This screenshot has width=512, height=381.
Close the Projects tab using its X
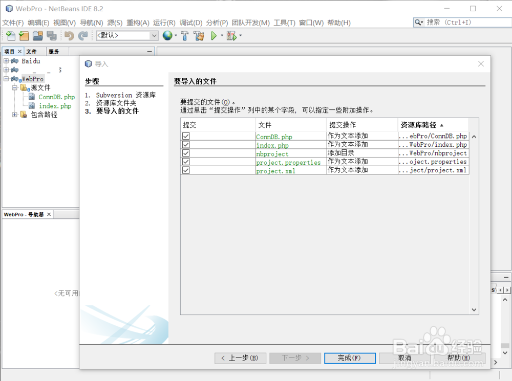point(19,51)
